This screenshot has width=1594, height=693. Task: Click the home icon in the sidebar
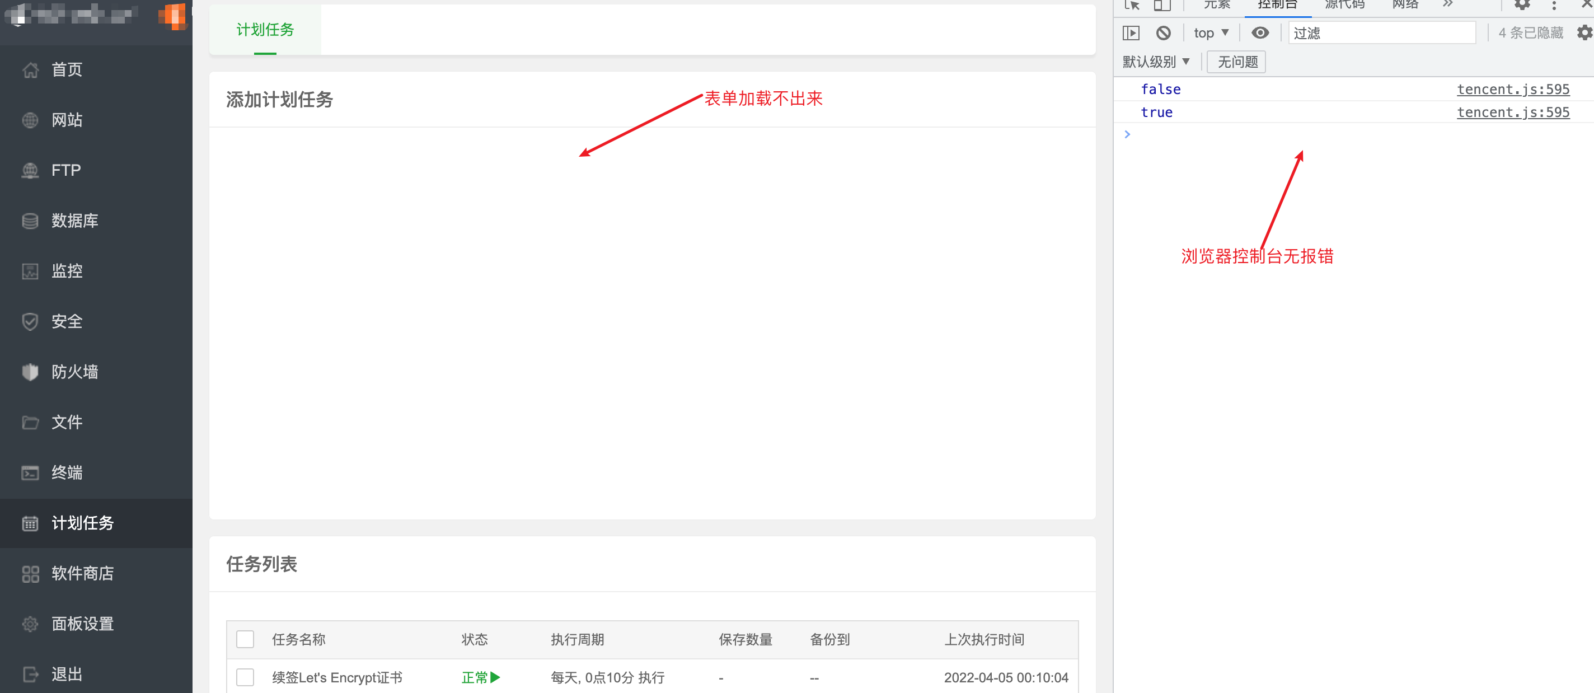(x=30, y=70)
